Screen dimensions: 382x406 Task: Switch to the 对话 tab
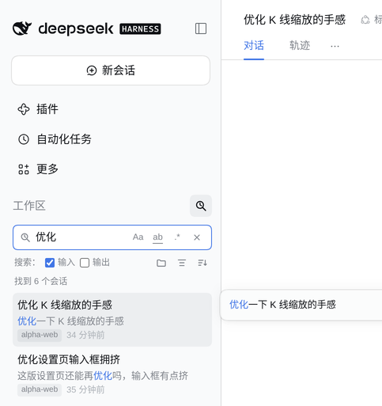254,46
